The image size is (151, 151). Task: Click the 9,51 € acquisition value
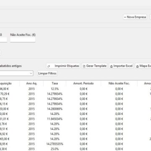coord(4,129)
